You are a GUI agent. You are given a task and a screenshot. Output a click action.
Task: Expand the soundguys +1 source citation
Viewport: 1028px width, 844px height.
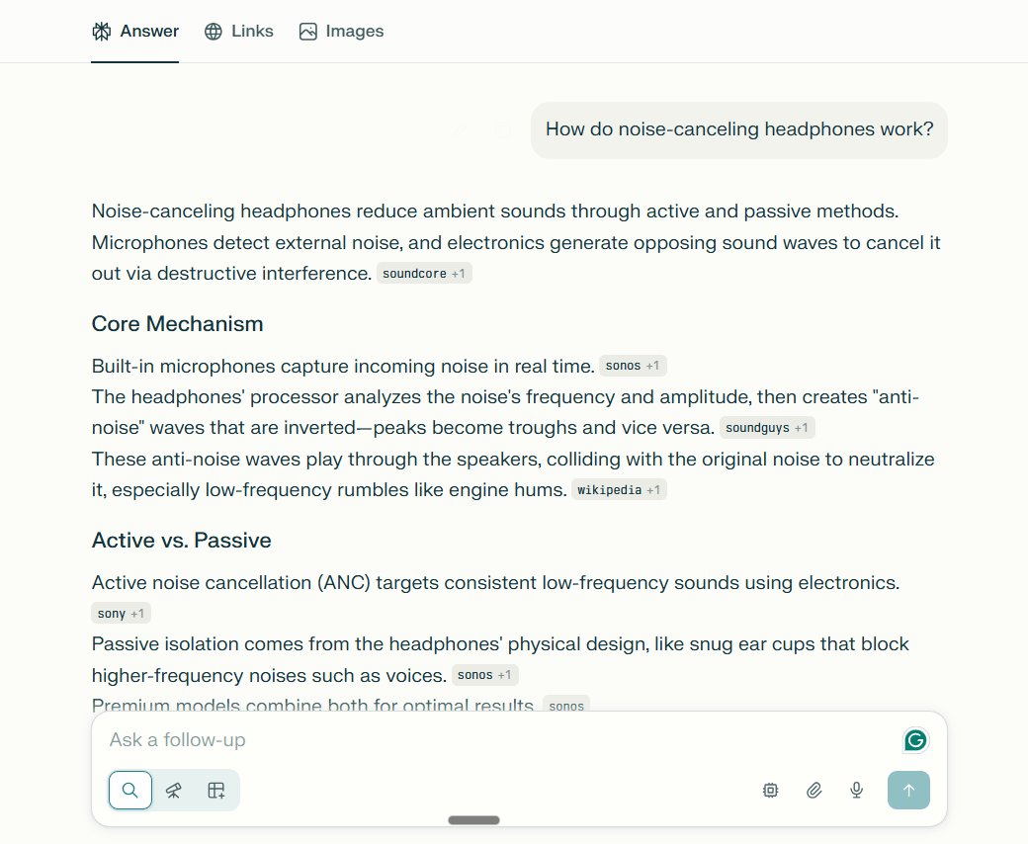[x=767, y=428]
